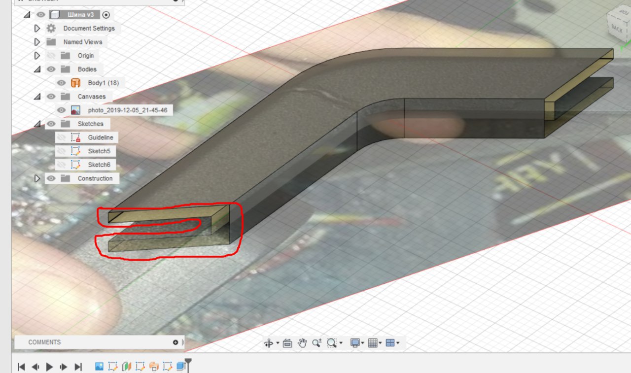Expand Document Settings node
This screenshot has width=631, height=373.
[x=37, y=28]
